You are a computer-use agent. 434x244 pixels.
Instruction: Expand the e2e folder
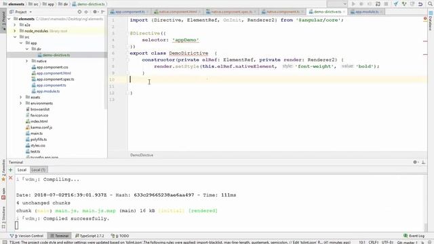[x=15, y=25]
